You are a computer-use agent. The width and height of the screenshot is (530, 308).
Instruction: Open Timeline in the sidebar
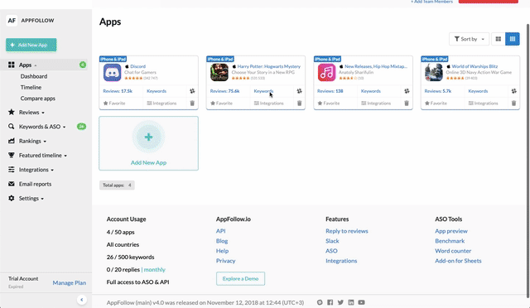(31, 87)
